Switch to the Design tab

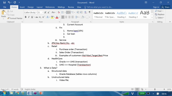31,7
